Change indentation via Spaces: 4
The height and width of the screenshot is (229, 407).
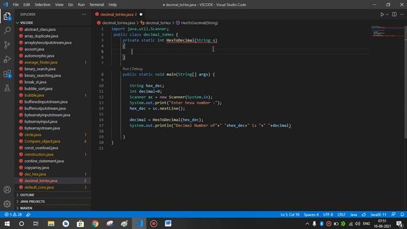pos(311,215)
